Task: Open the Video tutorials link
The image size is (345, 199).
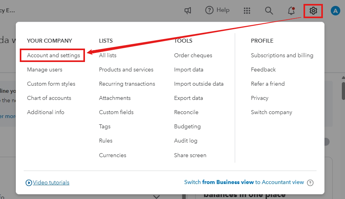Action: tap(51, 183)
